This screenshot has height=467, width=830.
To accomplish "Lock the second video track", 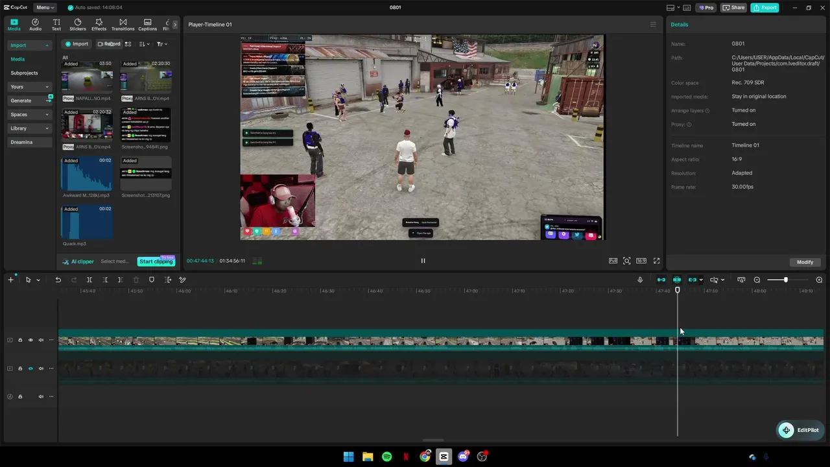I will click(x=20, y=368).
